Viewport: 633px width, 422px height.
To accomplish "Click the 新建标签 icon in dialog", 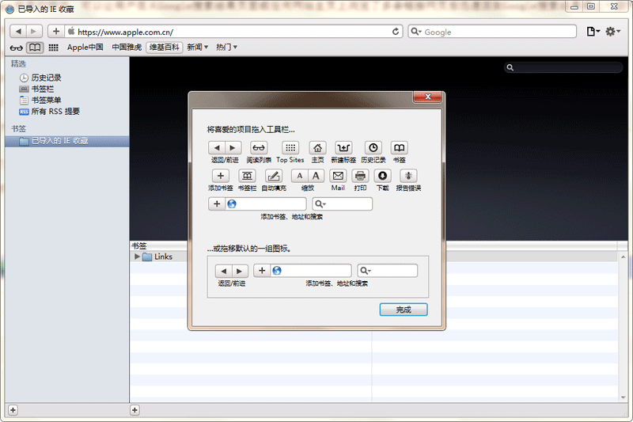I will point(343,148).
